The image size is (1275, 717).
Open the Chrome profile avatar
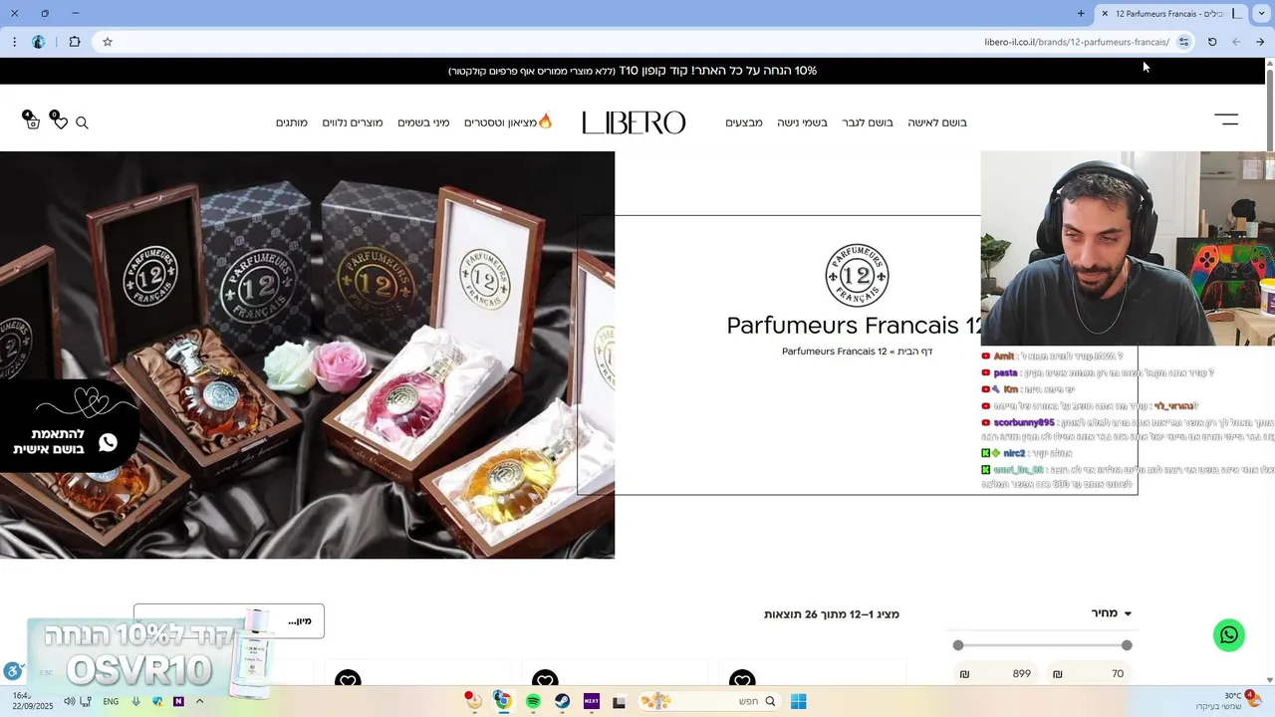39,42
